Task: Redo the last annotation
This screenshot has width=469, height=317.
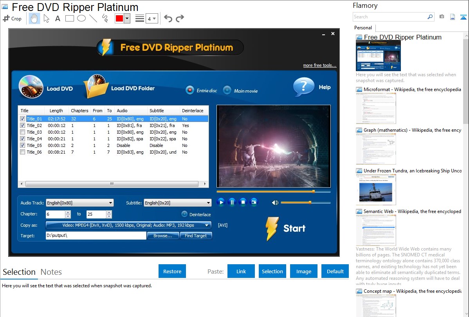Action: [180, 18]
